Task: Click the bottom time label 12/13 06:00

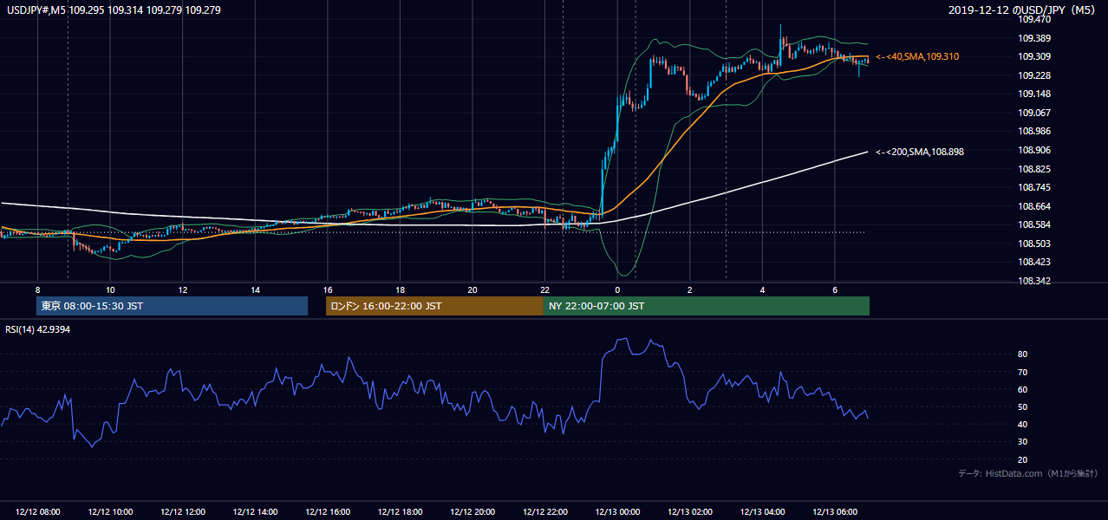Action: [834, 512]
